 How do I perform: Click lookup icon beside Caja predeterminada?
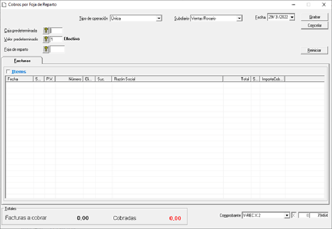(x=46, y=30)
